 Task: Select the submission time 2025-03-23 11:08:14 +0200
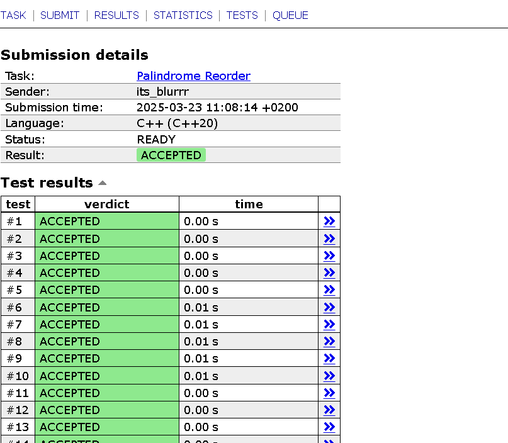click(x=217, y=108)
